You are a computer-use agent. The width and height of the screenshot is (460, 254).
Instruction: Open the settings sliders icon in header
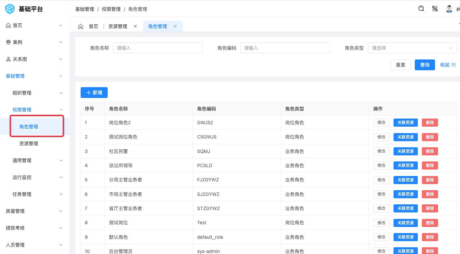(x=435, y=9)
